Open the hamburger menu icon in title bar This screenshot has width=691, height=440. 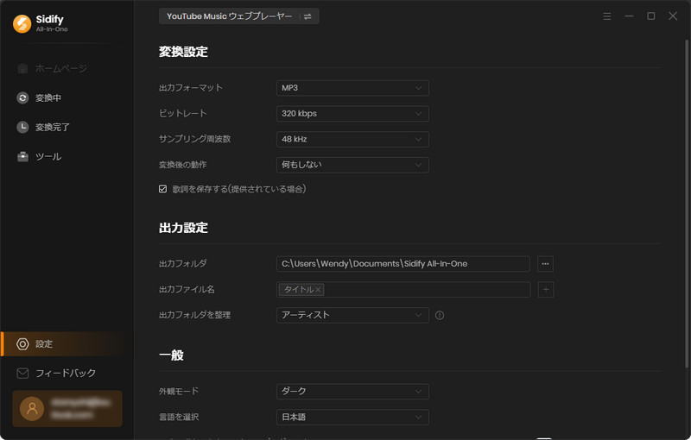(607, 16)
